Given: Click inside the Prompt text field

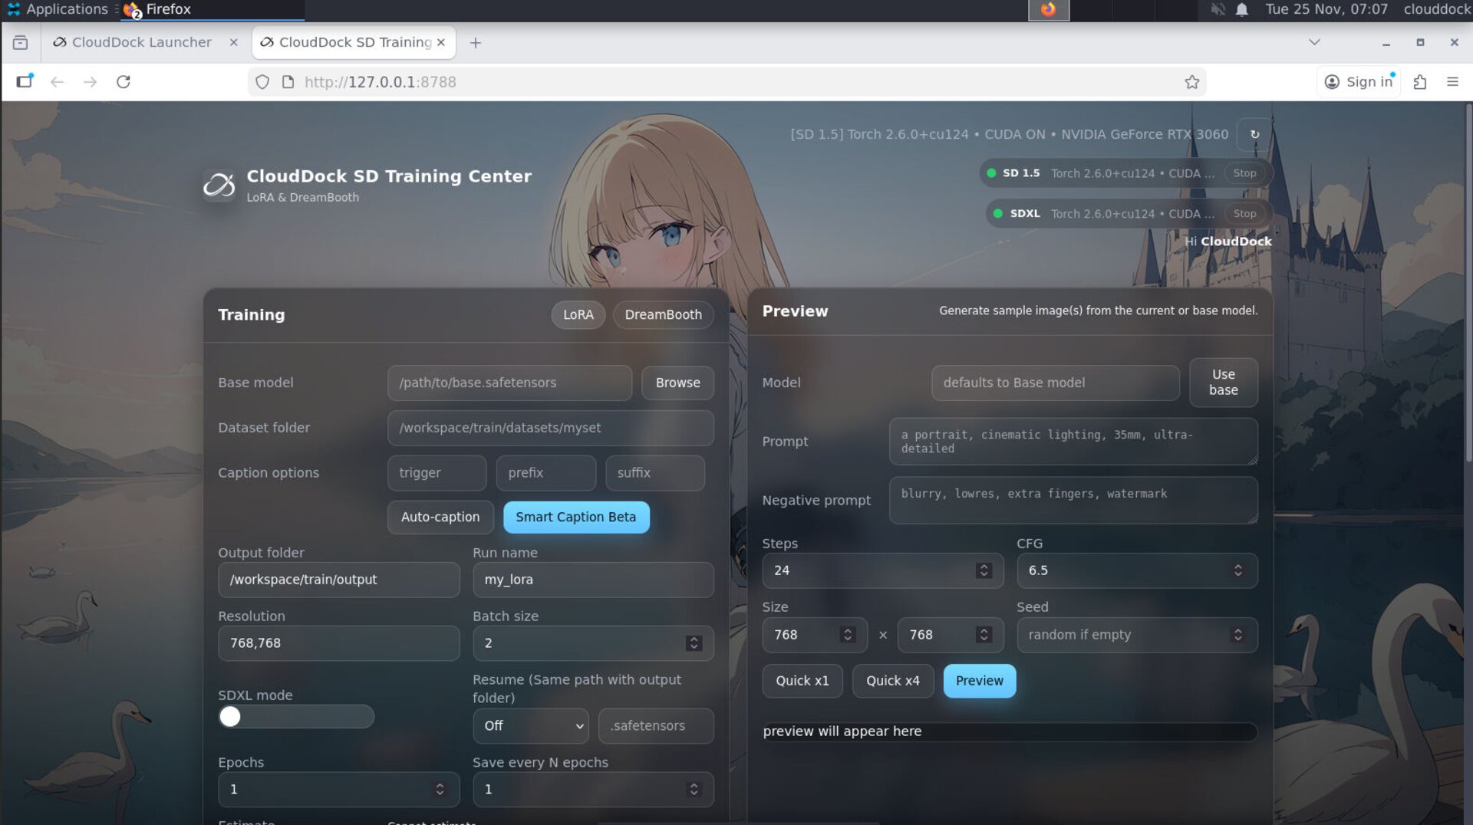Looking at the screenshot, I should point(1073,442).
